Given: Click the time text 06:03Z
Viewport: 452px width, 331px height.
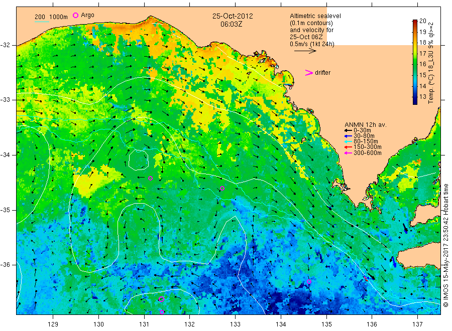Looking at the screenshot, I should click(x=232, y=24).
